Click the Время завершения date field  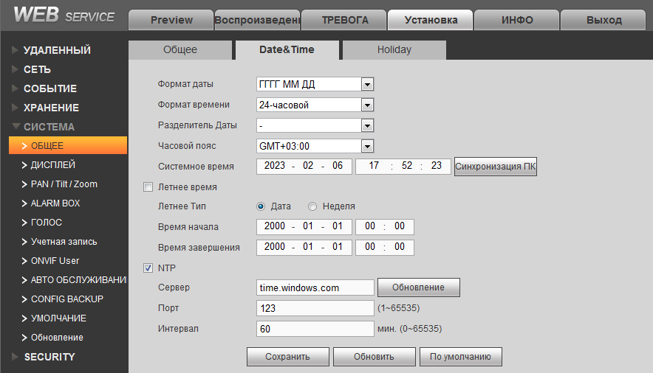(304, 247)
